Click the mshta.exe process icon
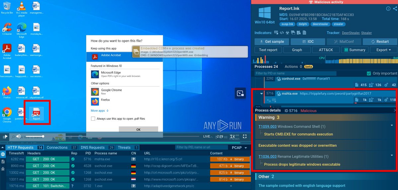This screenshot has width=398, height=190. point(279,94)
